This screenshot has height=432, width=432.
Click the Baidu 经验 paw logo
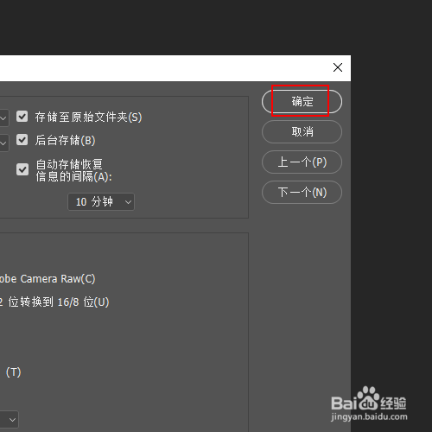(368, 398)
